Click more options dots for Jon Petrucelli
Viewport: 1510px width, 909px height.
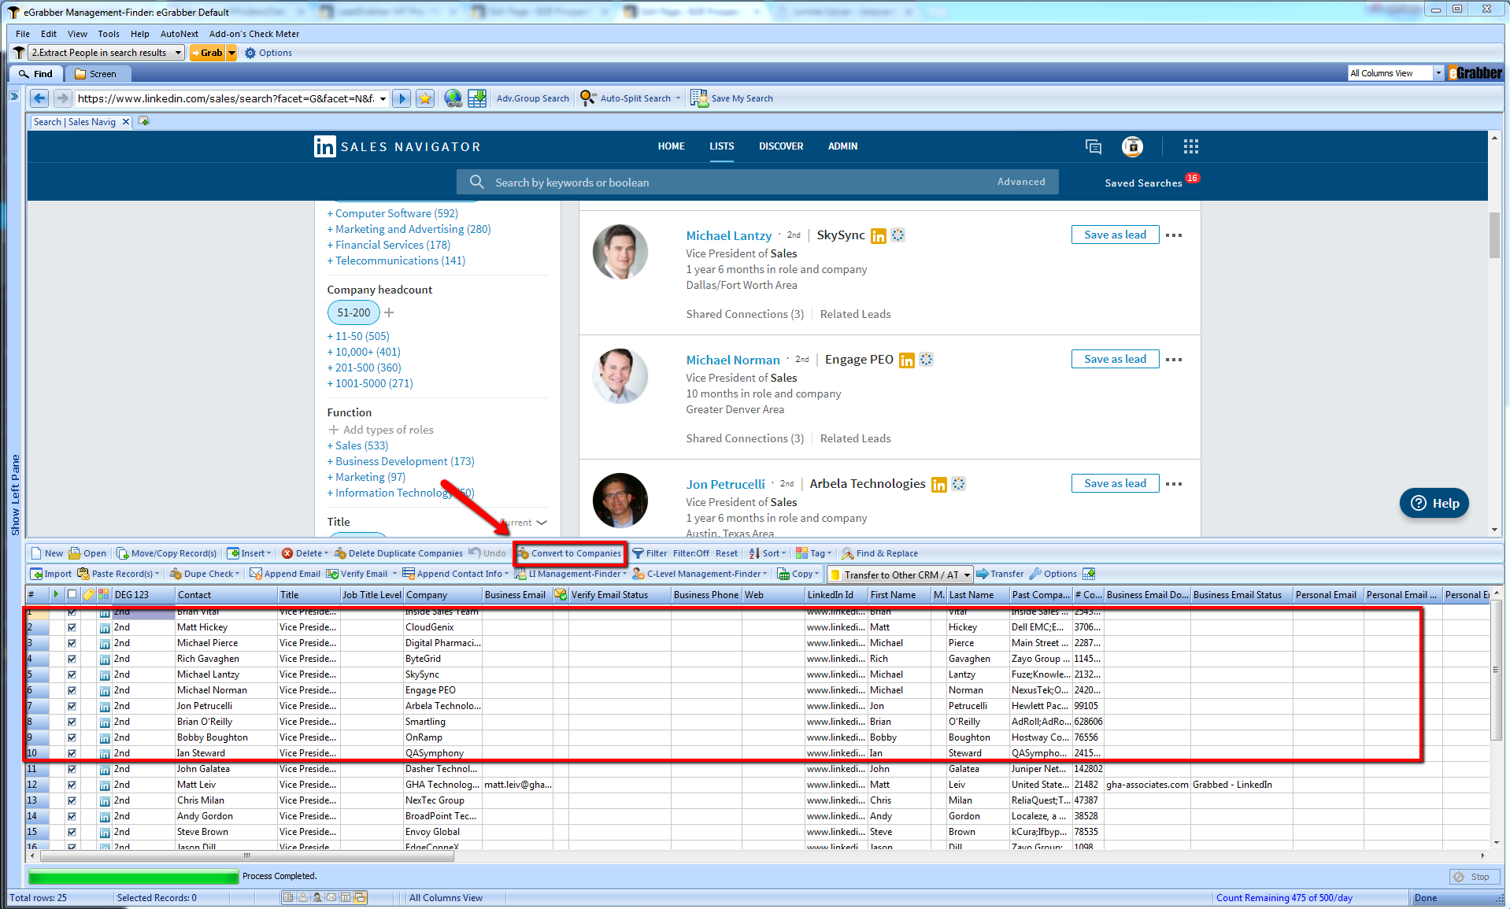tap(1174, 484)
